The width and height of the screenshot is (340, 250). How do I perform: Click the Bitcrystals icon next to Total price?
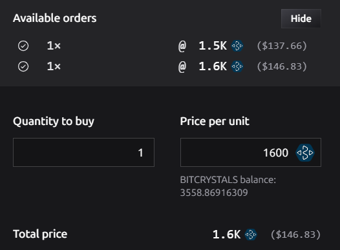click(x=251, y=235)
